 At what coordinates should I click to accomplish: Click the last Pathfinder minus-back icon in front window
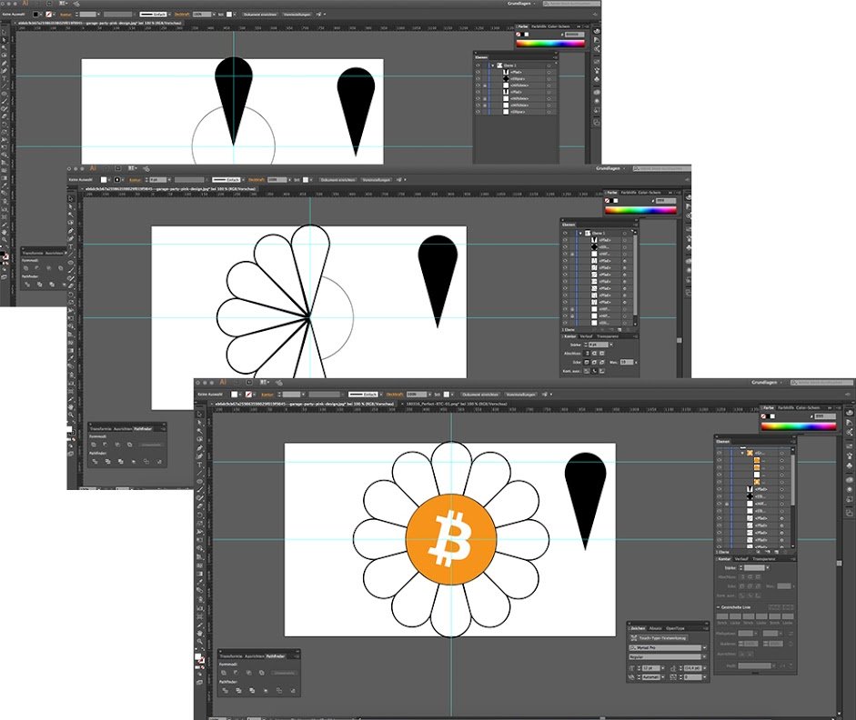pos(293,691)
